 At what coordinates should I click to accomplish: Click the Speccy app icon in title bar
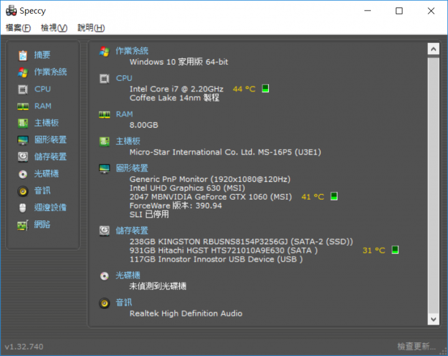pos(11,11)
